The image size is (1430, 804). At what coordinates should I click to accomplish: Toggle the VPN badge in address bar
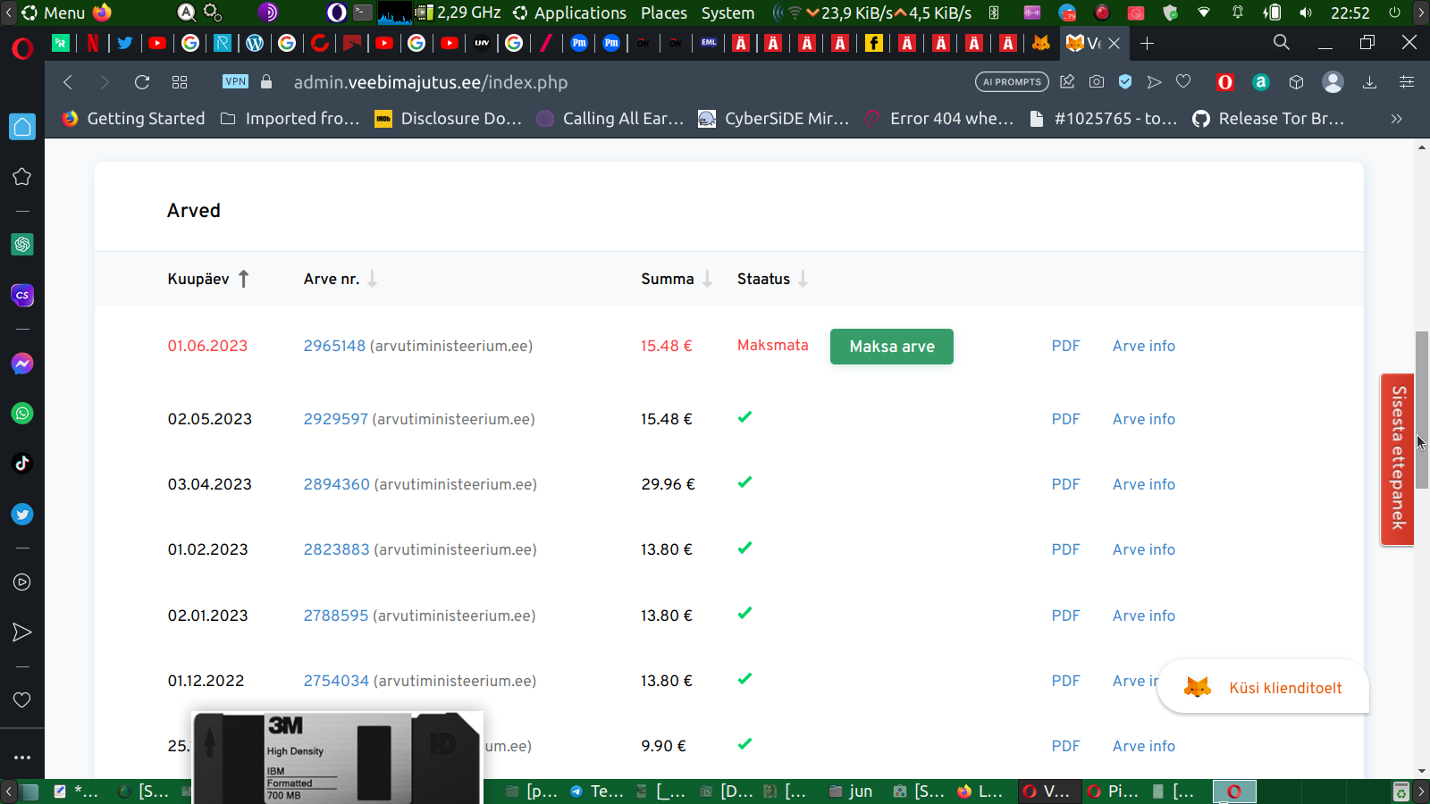tap(236, 81)
